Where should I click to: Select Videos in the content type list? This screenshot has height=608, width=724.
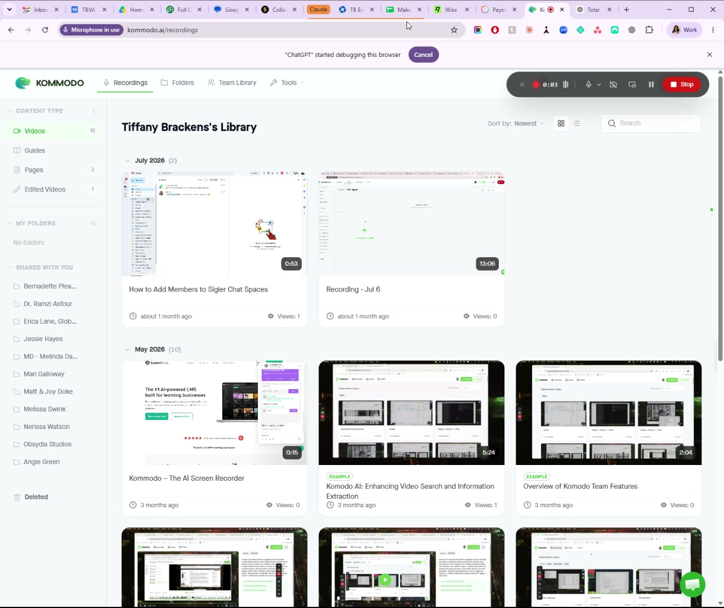pos(54,131)
